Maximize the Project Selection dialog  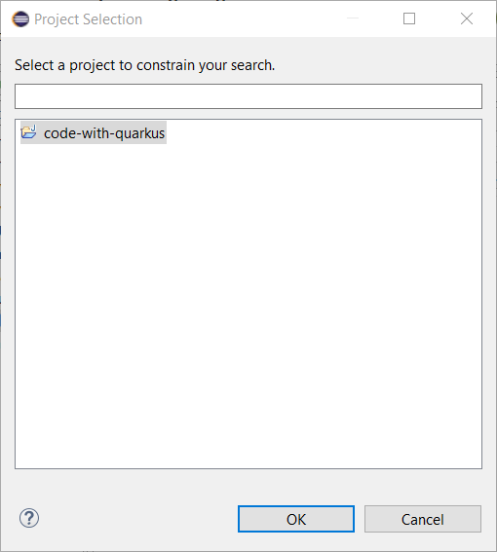pos(409,18)
